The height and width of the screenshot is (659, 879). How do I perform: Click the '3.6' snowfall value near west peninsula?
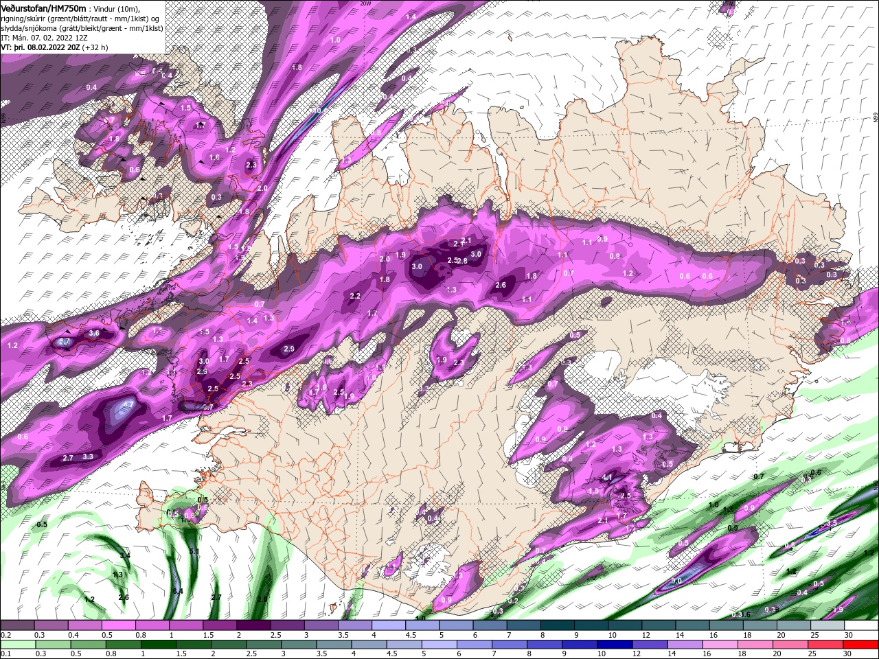click(x=95, y=333)
